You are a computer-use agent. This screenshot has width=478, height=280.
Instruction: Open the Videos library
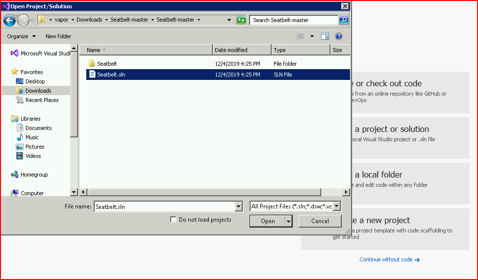[x=28, y=156]
